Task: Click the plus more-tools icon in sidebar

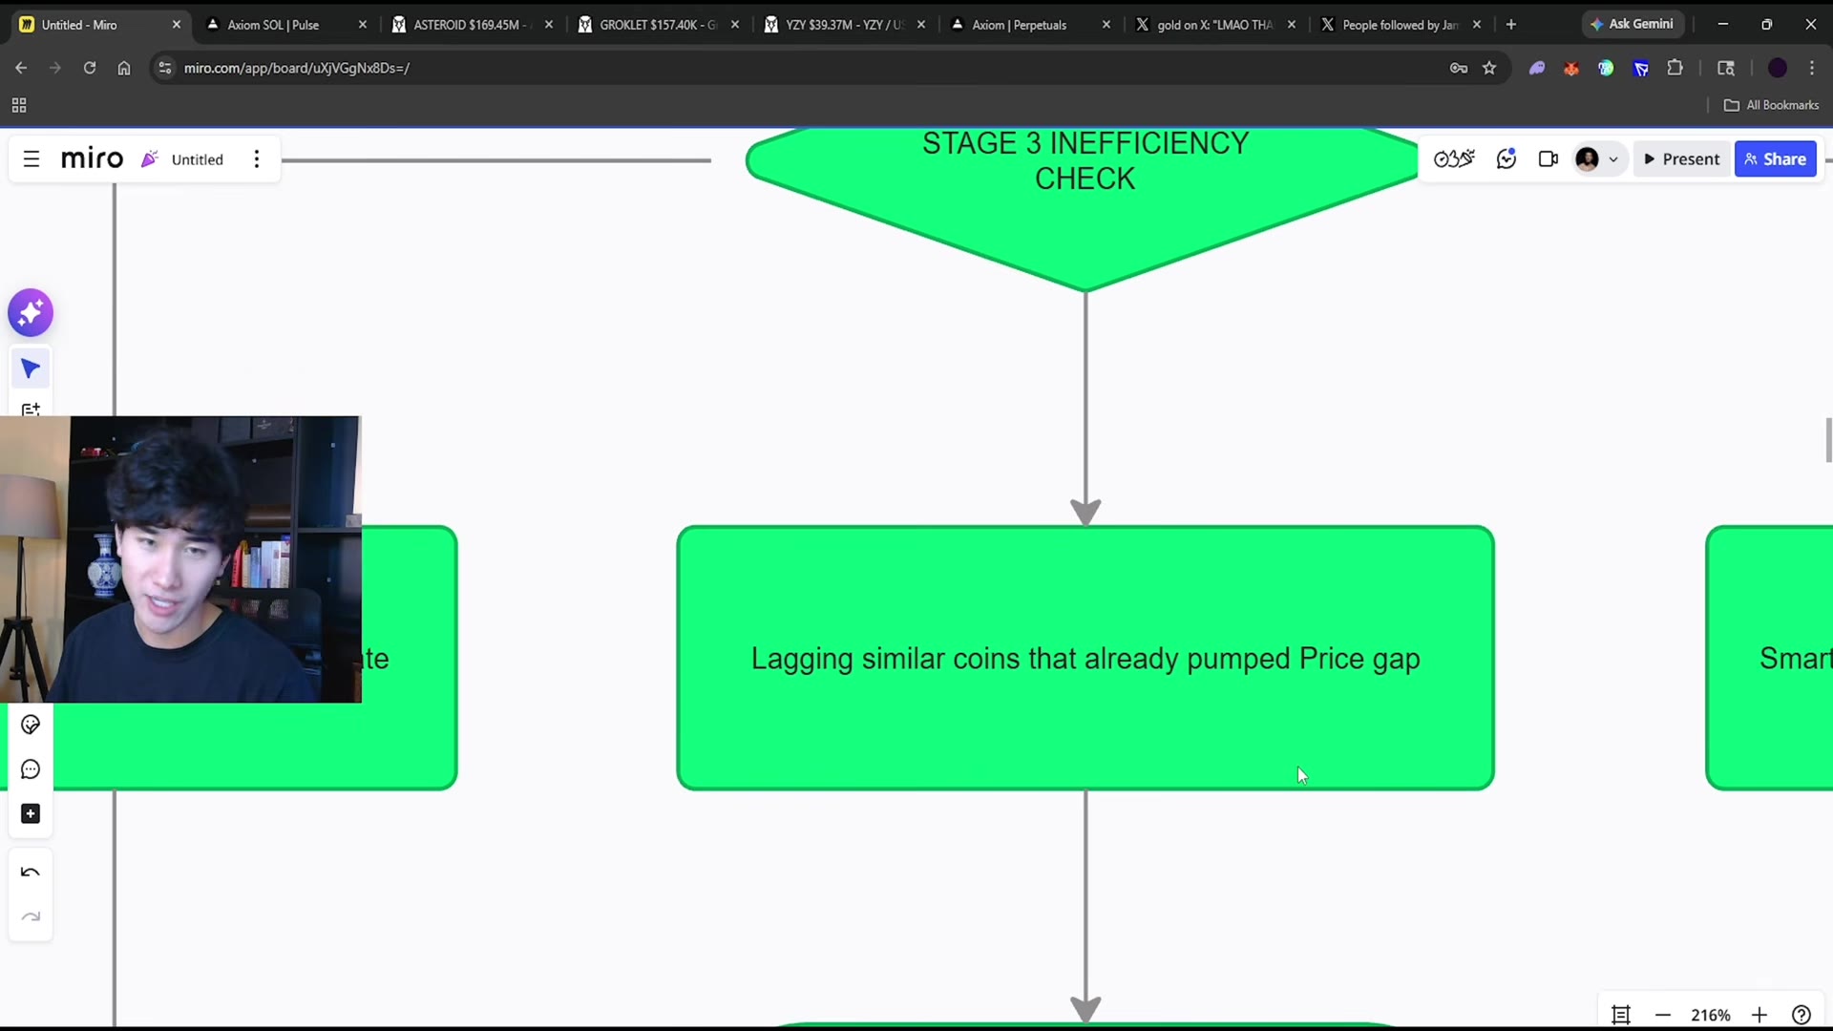Action: click(x=31, y=814)
